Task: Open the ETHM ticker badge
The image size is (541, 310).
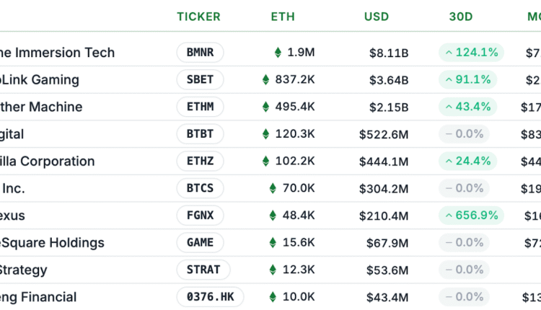Action: [200, 107]
